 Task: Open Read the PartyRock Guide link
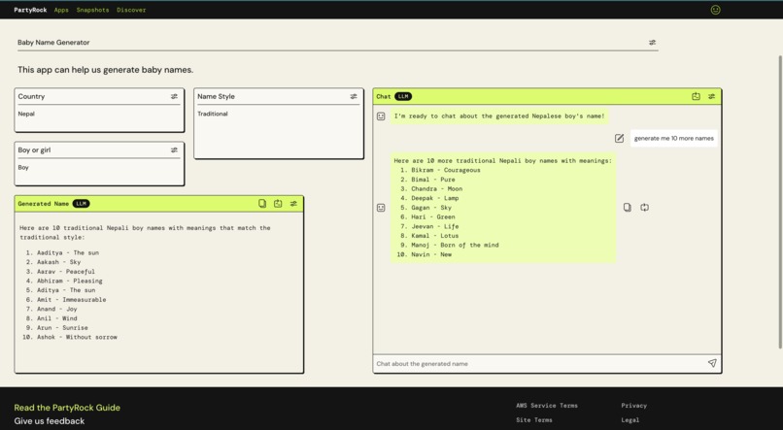67,408
